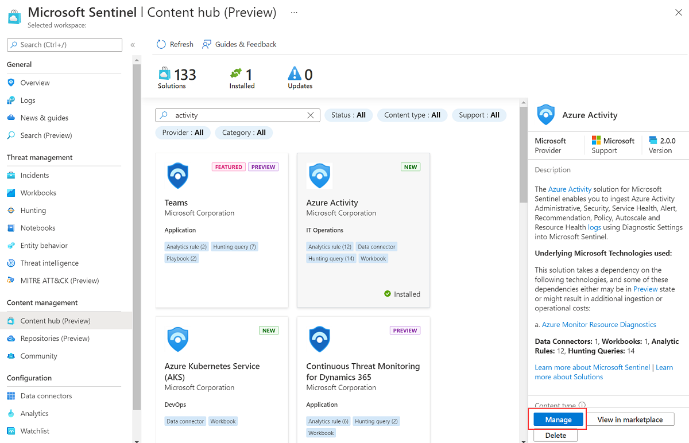
Task: Click the Refresh icon in the toolbar
Action: (x=160, y=44)
